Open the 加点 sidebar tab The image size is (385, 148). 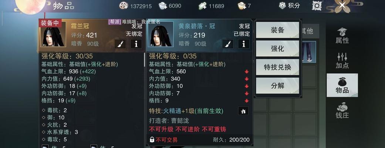(342, 60)
